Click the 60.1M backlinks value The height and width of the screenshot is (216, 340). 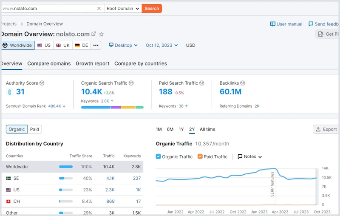[x=230, y=92]
